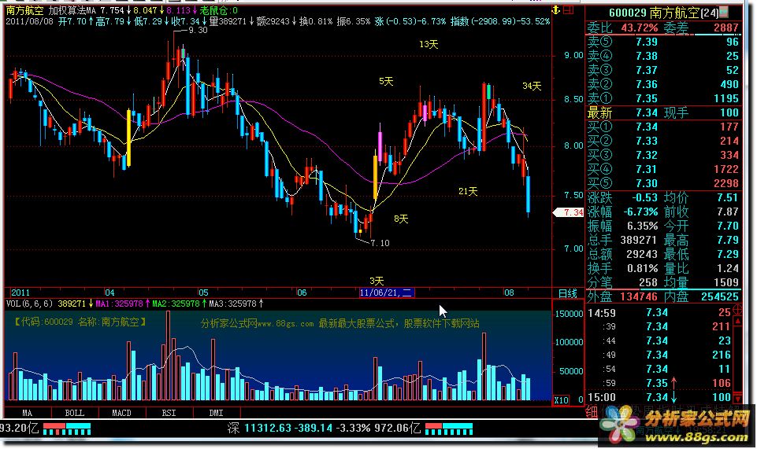Click the MA1:325978 volume value

(x=119, y=304)
